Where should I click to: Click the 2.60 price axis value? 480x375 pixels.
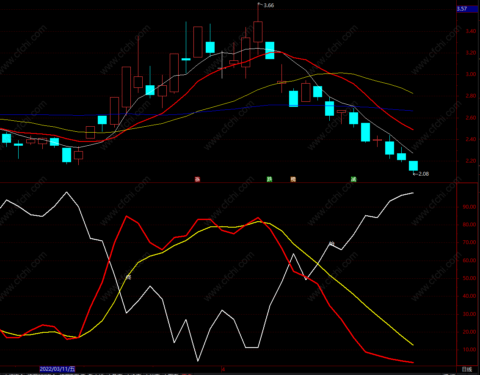tap(471, 118)
